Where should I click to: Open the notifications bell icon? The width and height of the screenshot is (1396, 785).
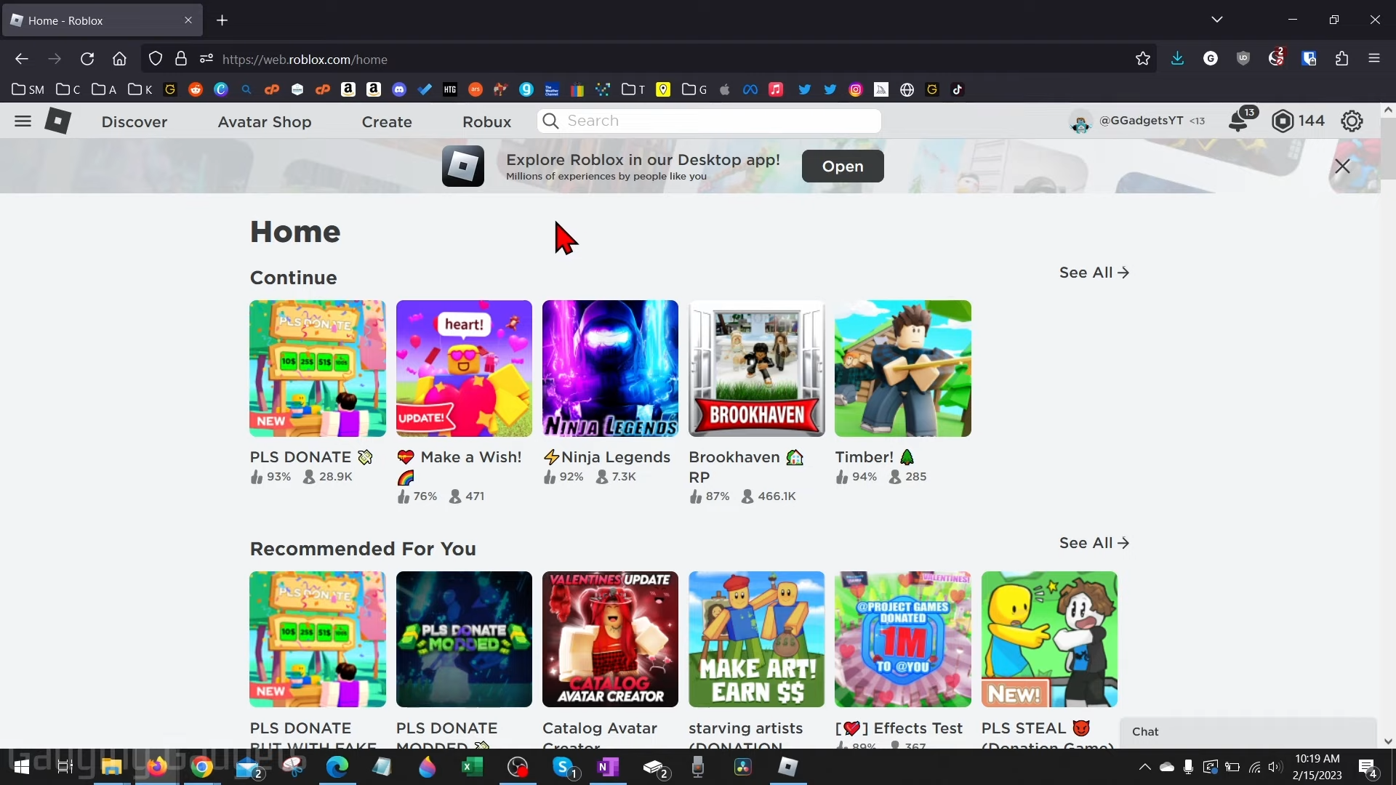tap(1238, 121)
